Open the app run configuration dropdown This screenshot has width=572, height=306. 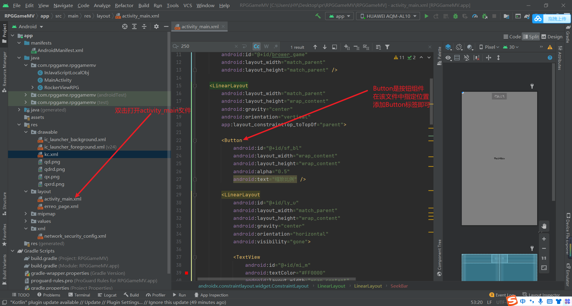(x=339, y=16)
